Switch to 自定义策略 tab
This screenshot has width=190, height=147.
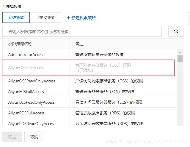pyautogui.click(x=45, y=17)
